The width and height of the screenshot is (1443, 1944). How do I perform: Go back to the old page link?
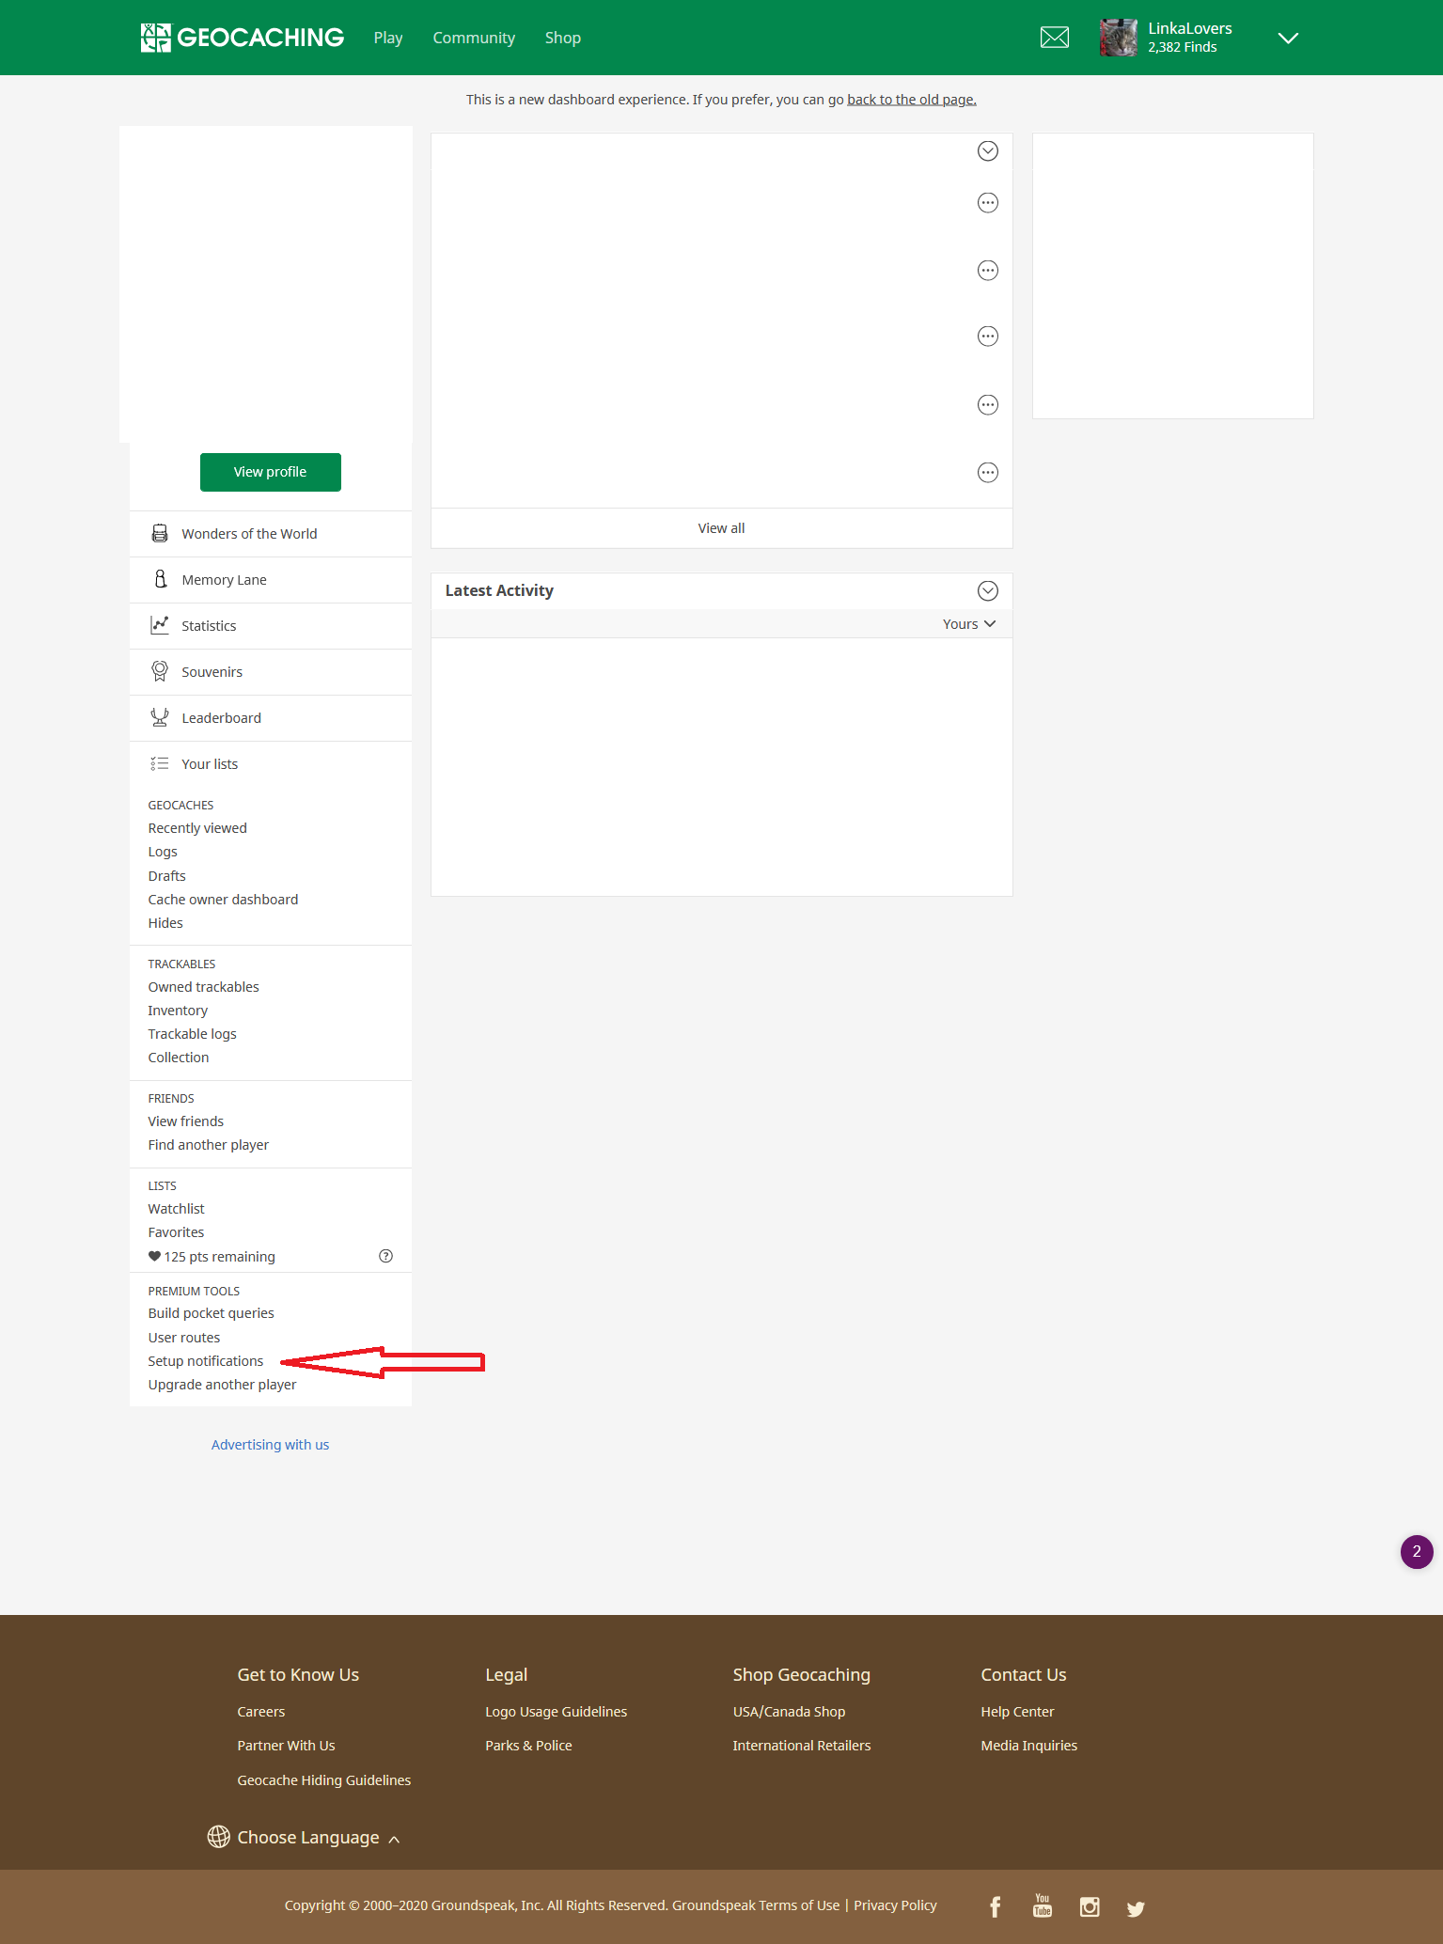tap(911, 100)
